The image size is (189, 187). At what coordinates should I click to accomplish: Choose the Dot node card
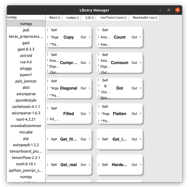tap(120, 88)
